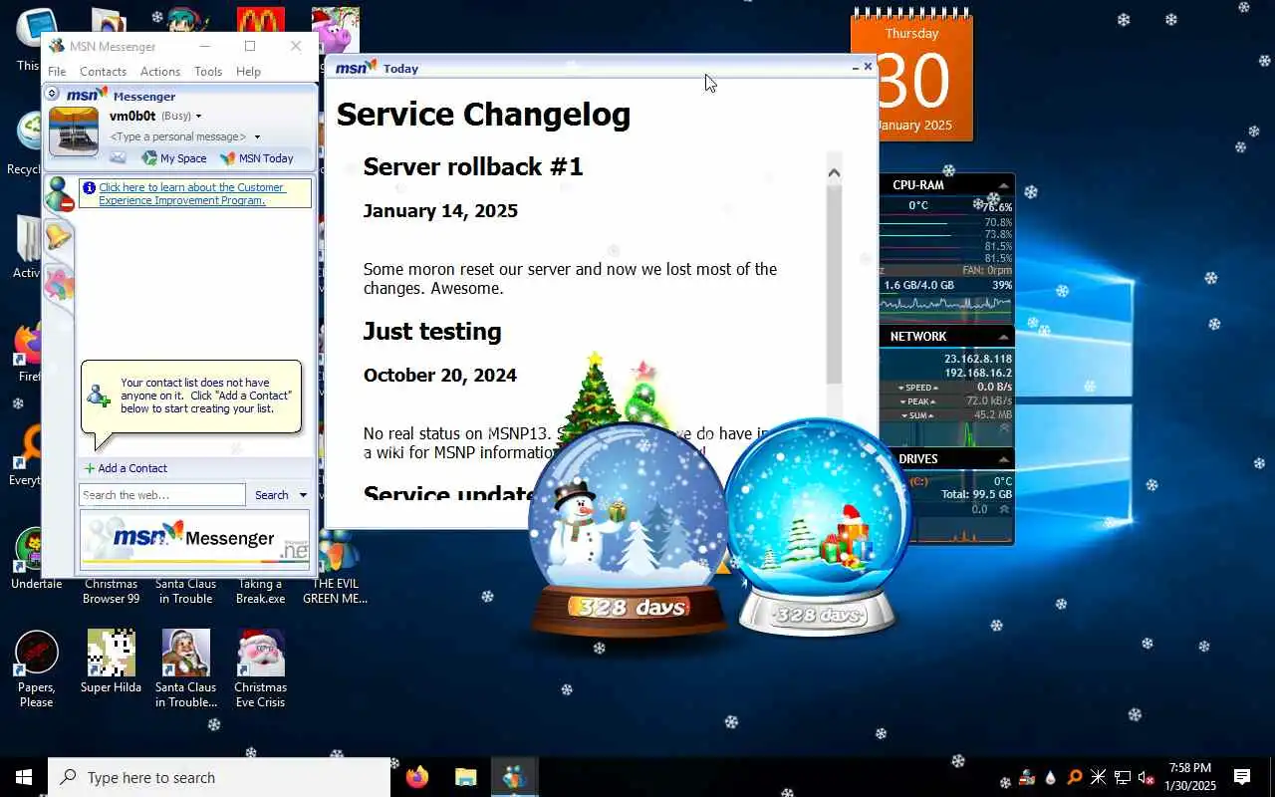The width and height of the screenshot is (1275, 797).
Task: Click Add a Contact in Messenger
Action: click(126, 468)
